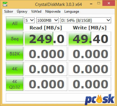Open the test count dropdown showing 5
Screen dimensions: 117x106
click(x=30, y=20)
